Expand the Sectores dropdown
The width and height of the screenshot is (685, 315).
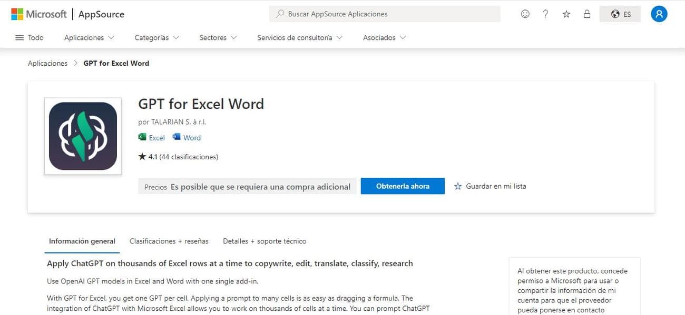(x=218, y=38)
